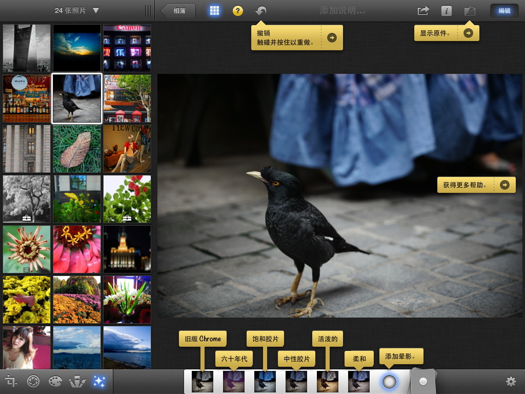This screenshot has width=525, height=394.
Task: Toggle the thumbnail grid view button
Action: 214,11
